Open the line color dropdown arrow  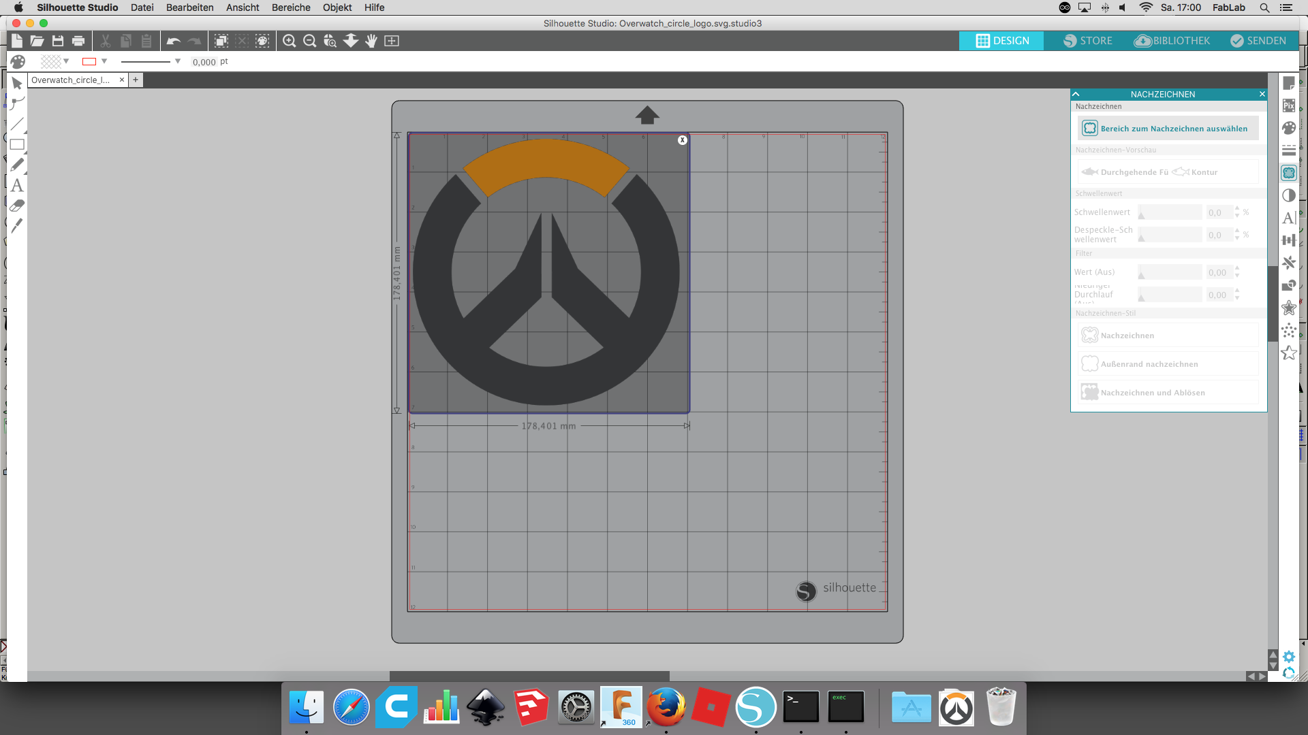(x=104, y=61)
